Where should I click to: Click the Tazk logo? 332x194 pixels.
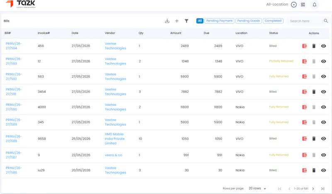[x=20, y=4]
